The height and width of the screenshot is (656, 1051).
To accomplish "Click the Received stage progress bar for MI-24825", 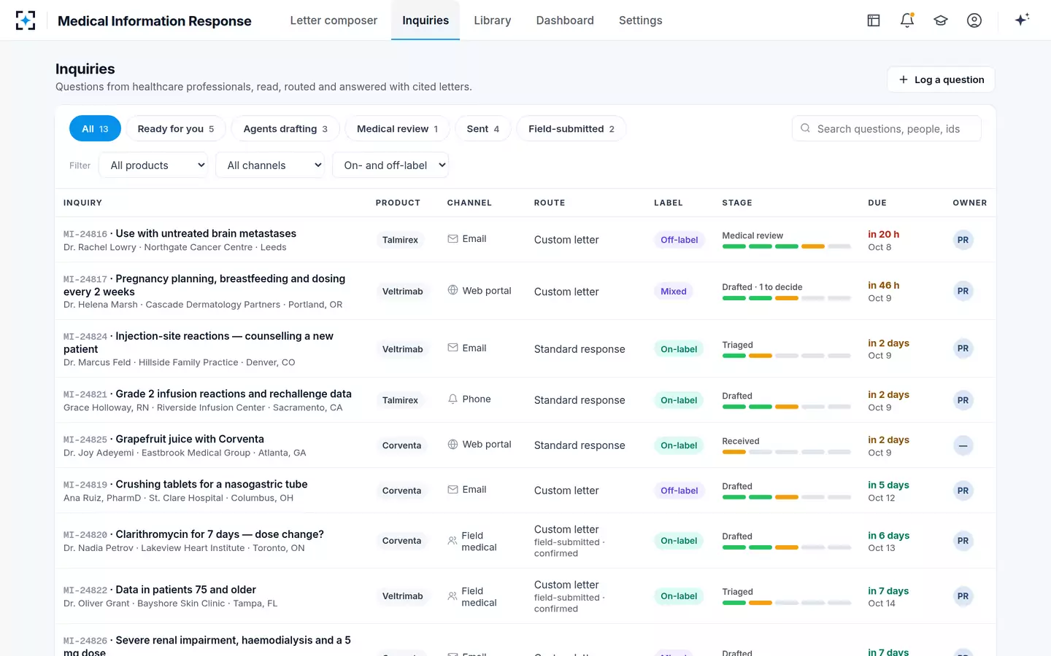I will pyautogui.click(x=787, y=452).
